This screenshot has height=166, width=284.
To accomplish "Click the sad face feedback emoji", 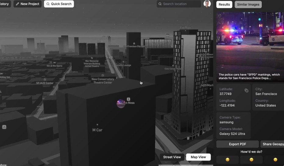I will pyautogui.click(x=227, y=160).
